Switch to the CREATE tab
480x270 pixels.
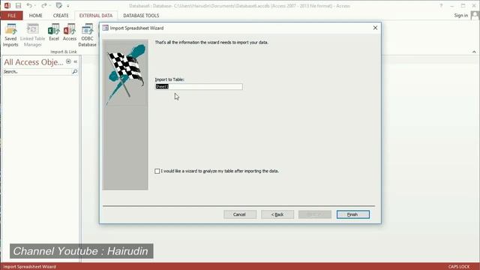pos(61,16)
